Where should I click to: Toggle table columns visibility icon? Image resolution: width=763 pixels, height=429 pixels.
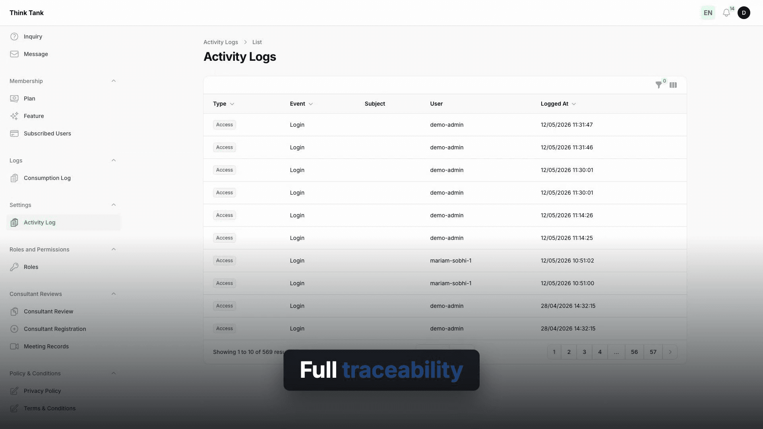coord(673,85)
